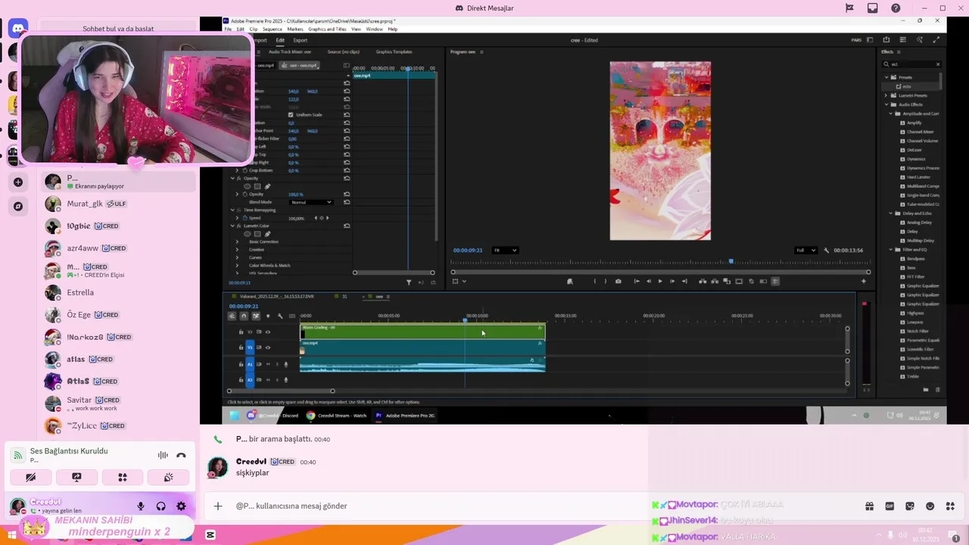Switch to Export workspace tab
Screen dimensions: 969x545
300,40
